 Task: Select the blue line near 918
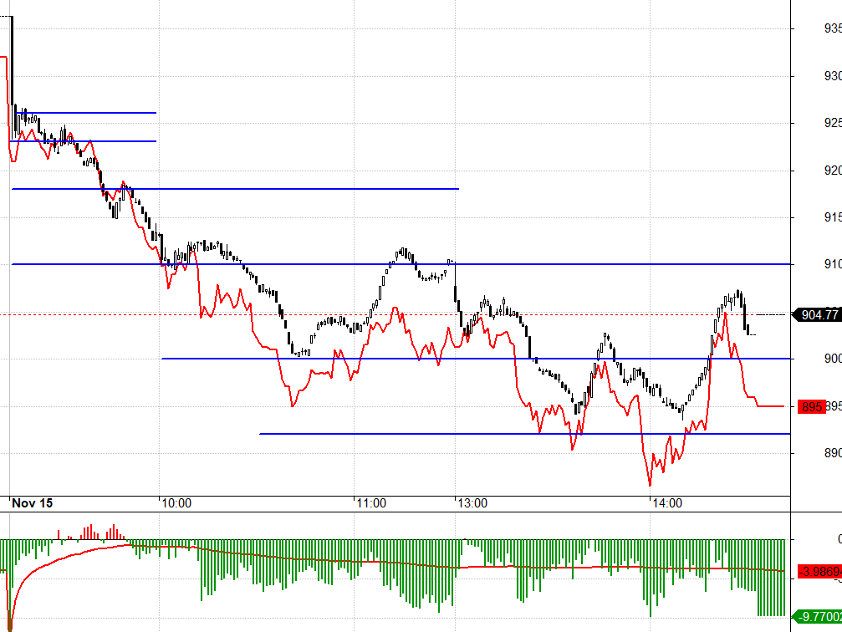235,189
